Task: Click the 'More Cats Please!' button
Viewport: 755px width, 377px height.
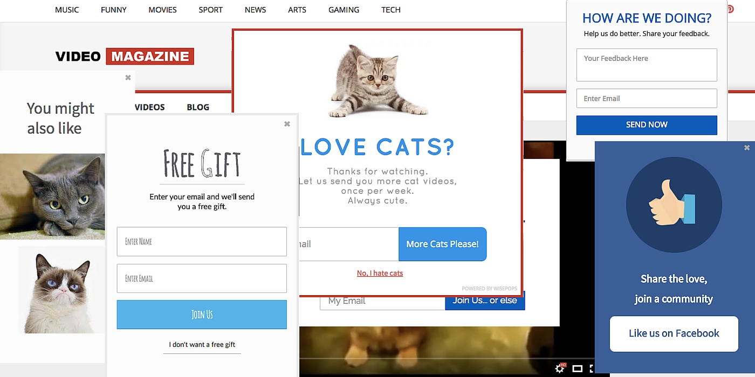Action: tap(442, 244)
